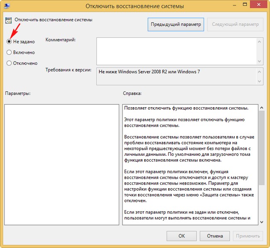Confirm the settings with OK
This screenshot has height=248, width=270.
(x=182, y=236)
